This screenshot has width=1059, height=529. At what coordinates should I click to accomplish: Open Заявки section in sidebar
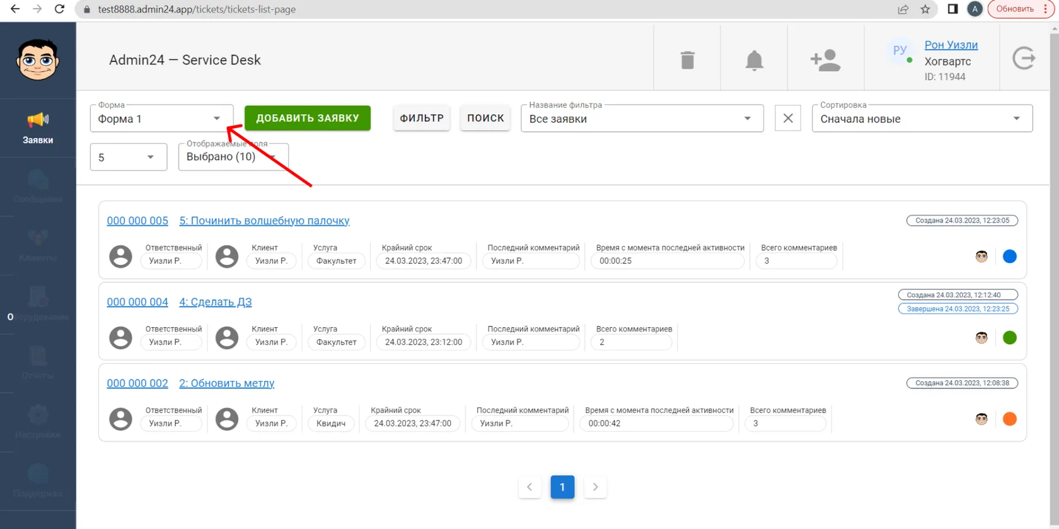point(38,128)
